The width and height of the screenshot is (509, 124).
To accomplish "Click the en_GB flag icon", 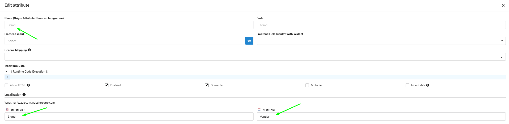I will (7, 109).
